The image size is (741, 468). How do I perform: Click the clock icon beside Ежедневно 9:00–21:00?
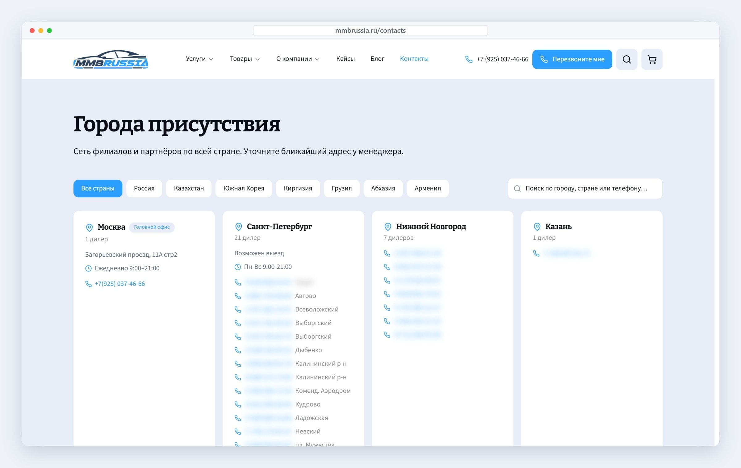click(88, 269)
